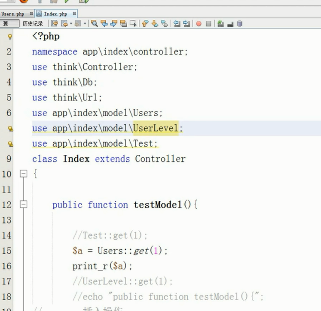Click the Find Selection magnifier icon
Image resolution: width=321 pixels, height=311 pixels.
click(x=94, y=24)
